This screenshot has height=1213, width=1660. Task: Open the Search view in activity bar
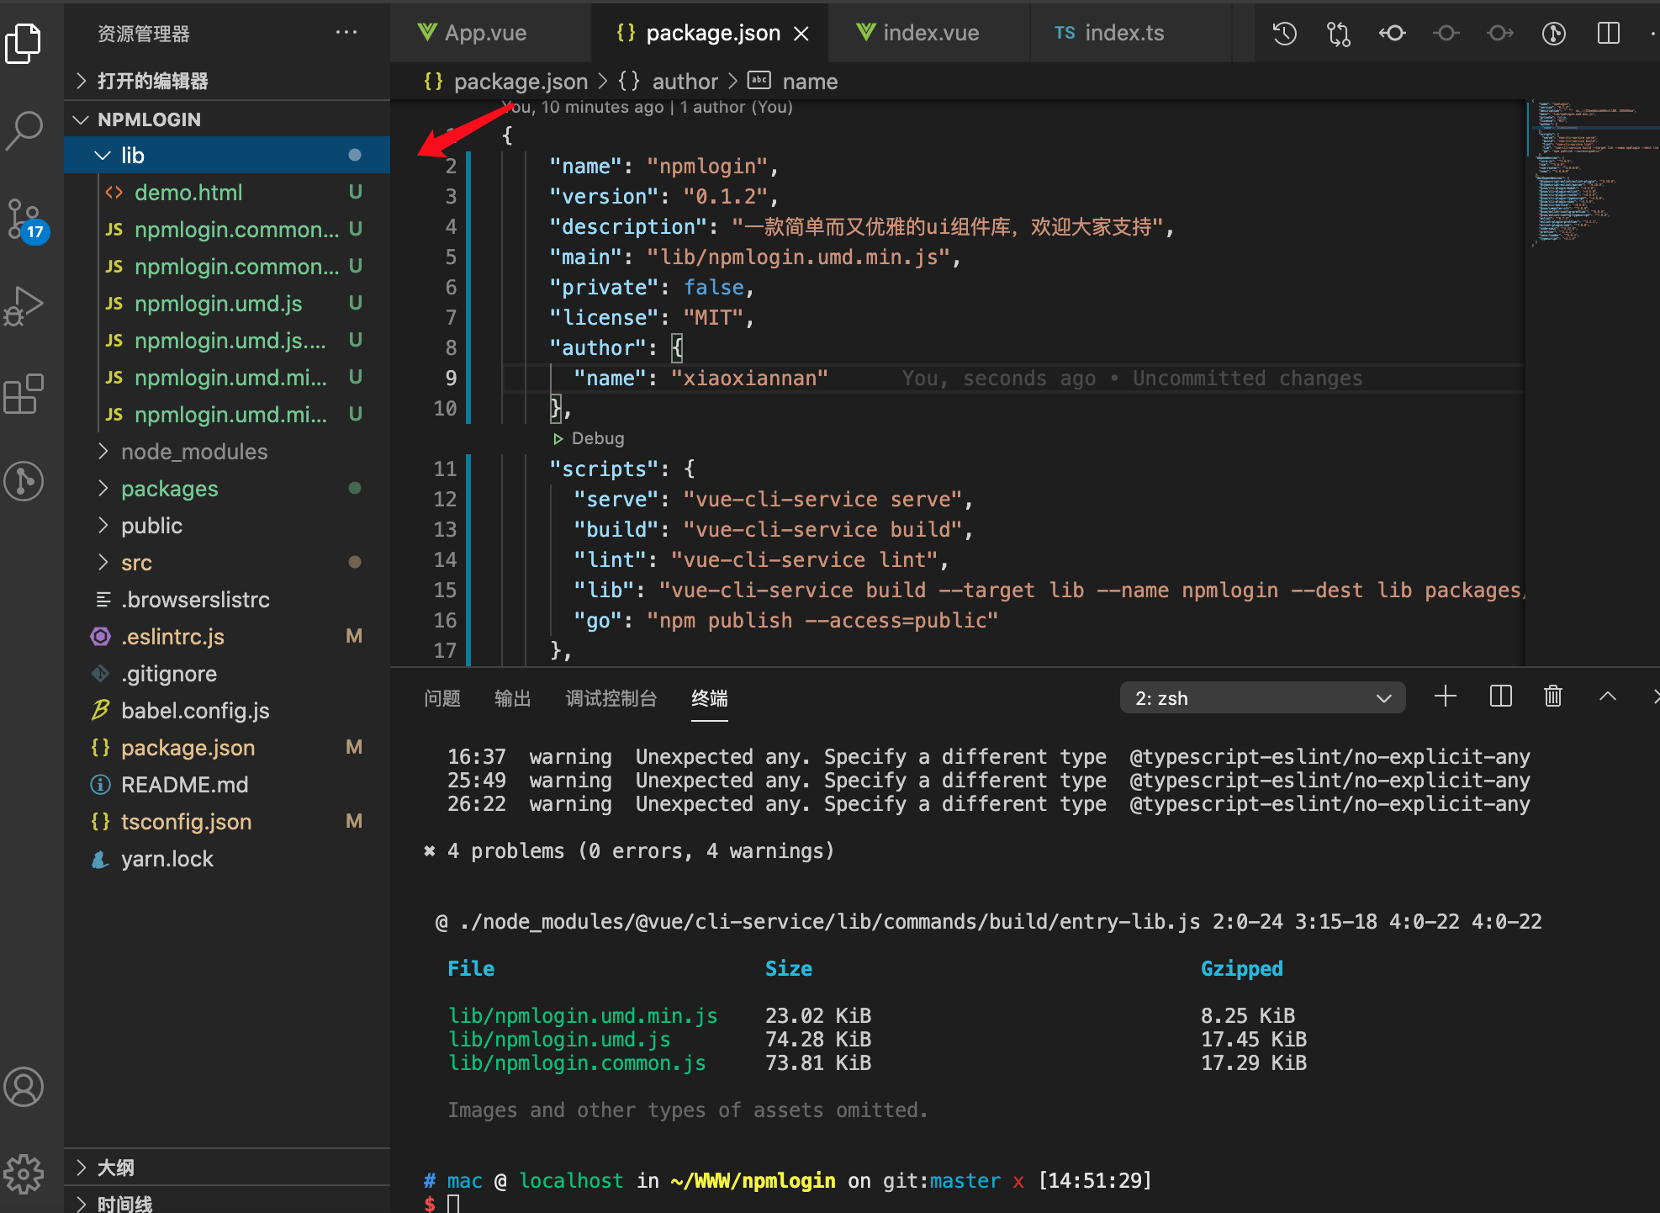[x=24, y=130]
